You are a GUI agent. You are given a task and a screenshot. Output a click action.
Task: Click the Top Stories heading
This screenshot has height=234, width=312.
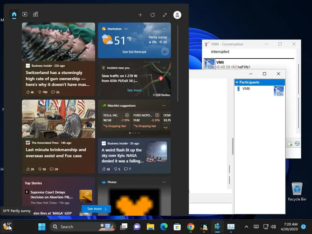[x=33, y=183]
